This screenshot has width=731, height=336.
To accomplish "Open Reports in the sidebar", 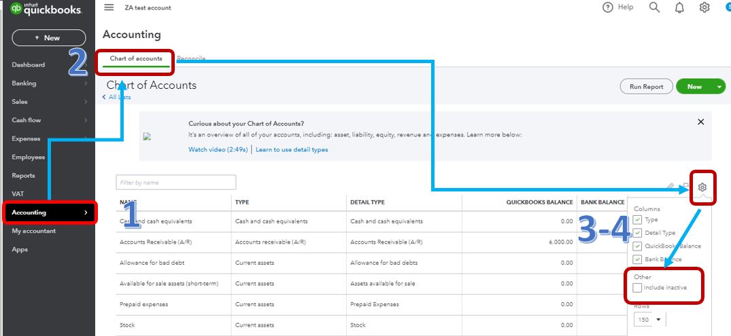I will point(23,176).
